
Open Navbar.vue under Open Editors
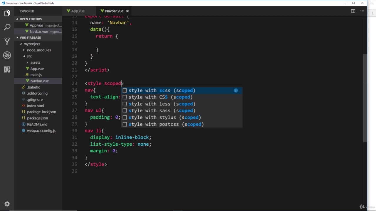pyautogui.click(x=38, y=32)
